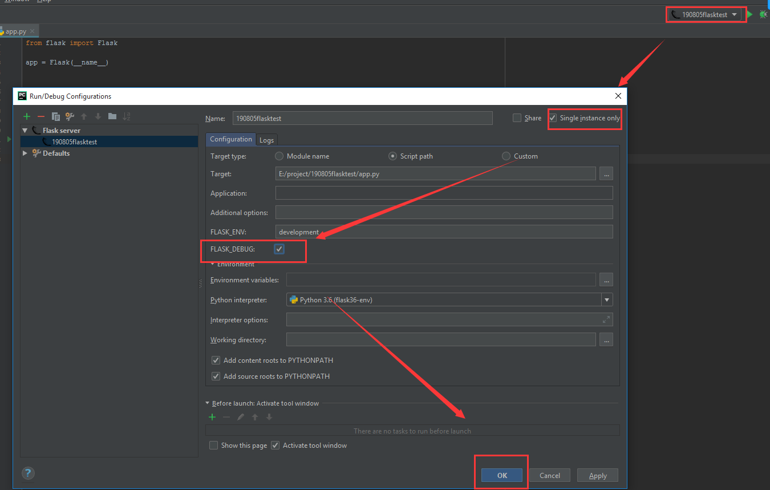Click the Apply button
The width and height of the screenshot is (770, 490).
point(598,476)
